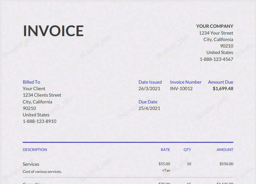
Task: Select the YOUR COMPANY name text
Action: point(215,26)
